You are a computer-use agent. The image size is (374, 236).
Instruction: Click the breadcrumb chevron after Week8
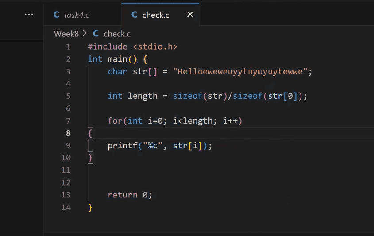(85, 34)
